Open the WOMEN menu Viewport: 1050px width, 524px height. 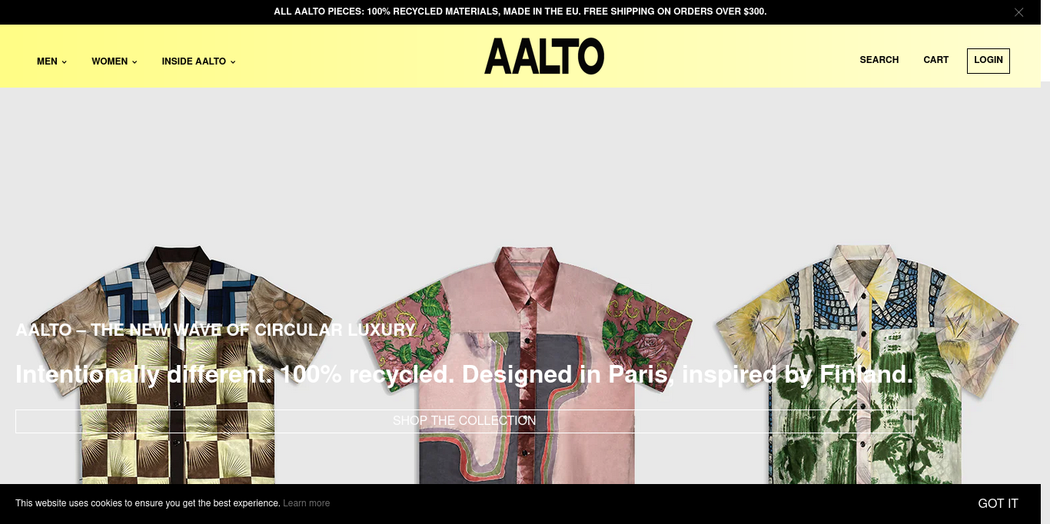115,61
